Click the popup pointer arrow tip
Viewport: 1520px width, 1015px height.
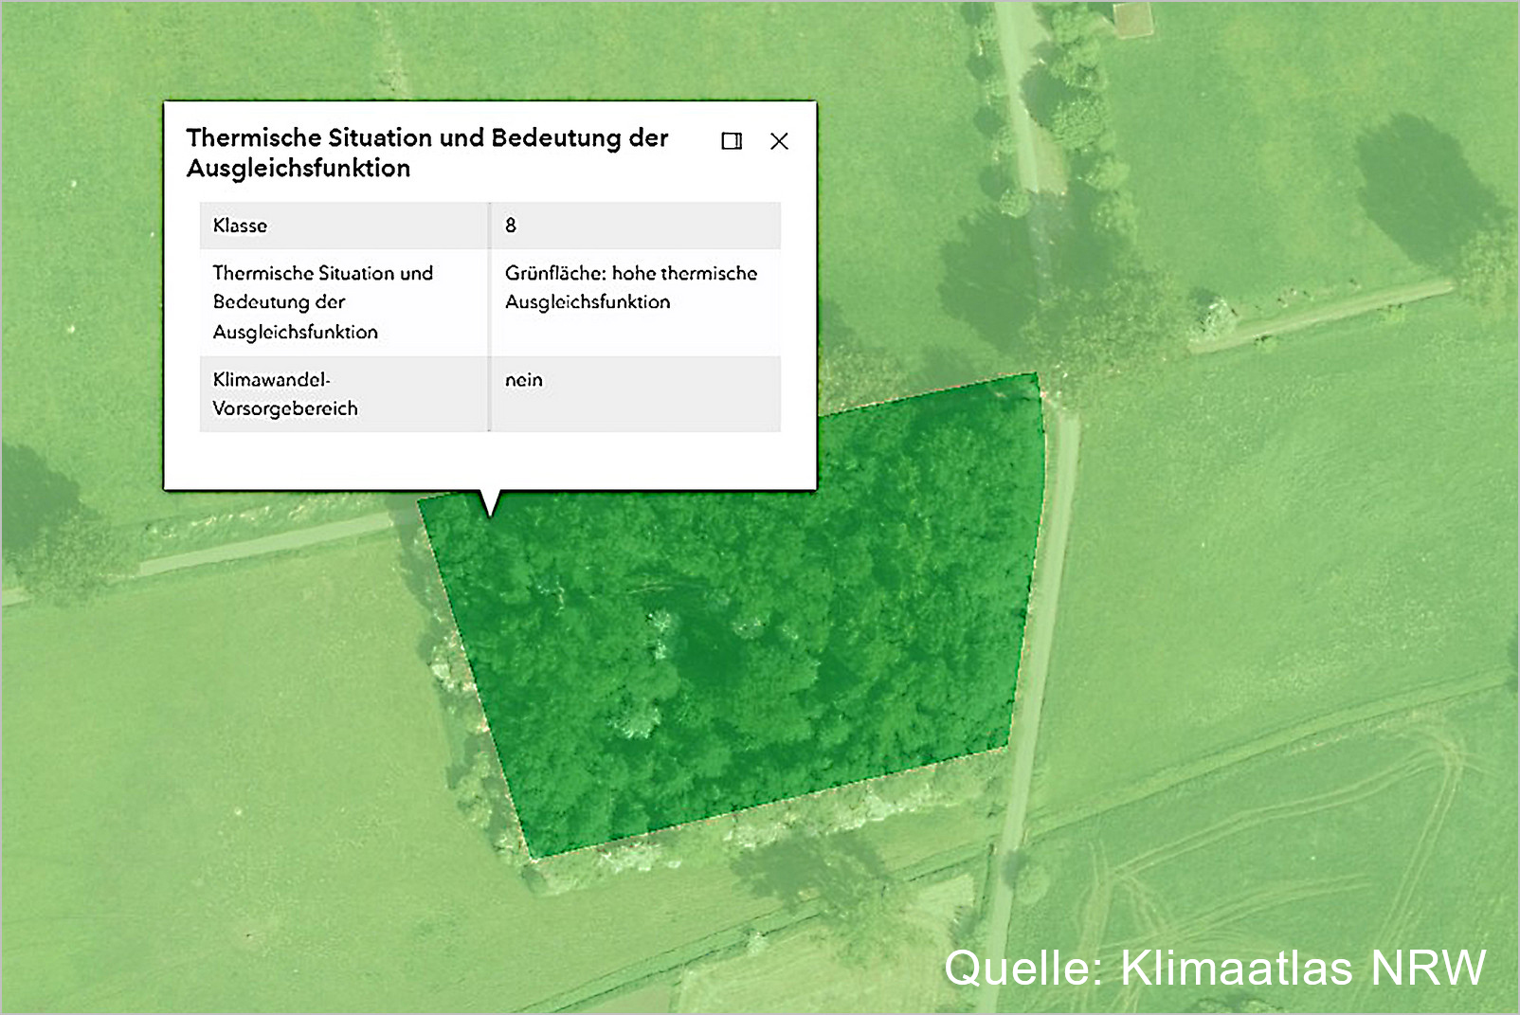[x=490, y=513]
